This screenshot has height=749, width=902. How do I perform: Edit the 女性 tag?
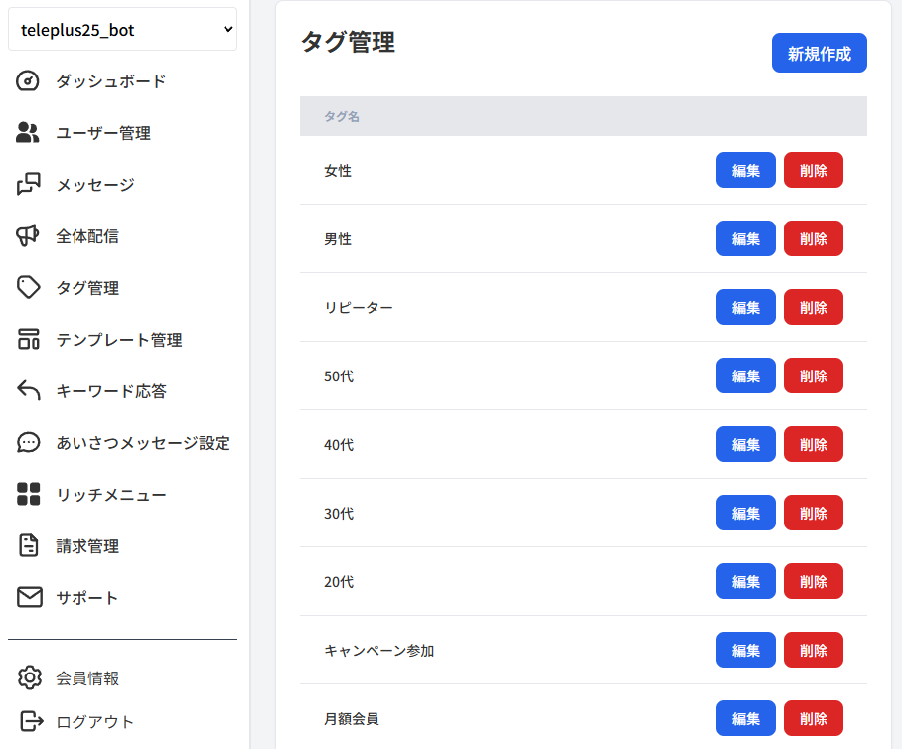pyautogui.click(x=745, y=170)
